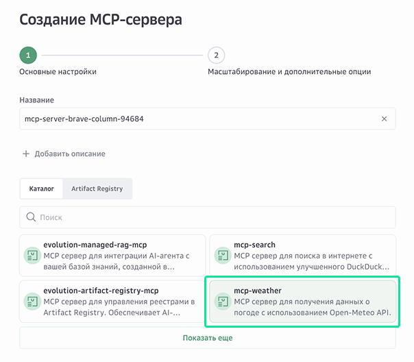Click Добавить описание link text
The width and height of the screenshot is (414, 362).
[x=70, y=154]
